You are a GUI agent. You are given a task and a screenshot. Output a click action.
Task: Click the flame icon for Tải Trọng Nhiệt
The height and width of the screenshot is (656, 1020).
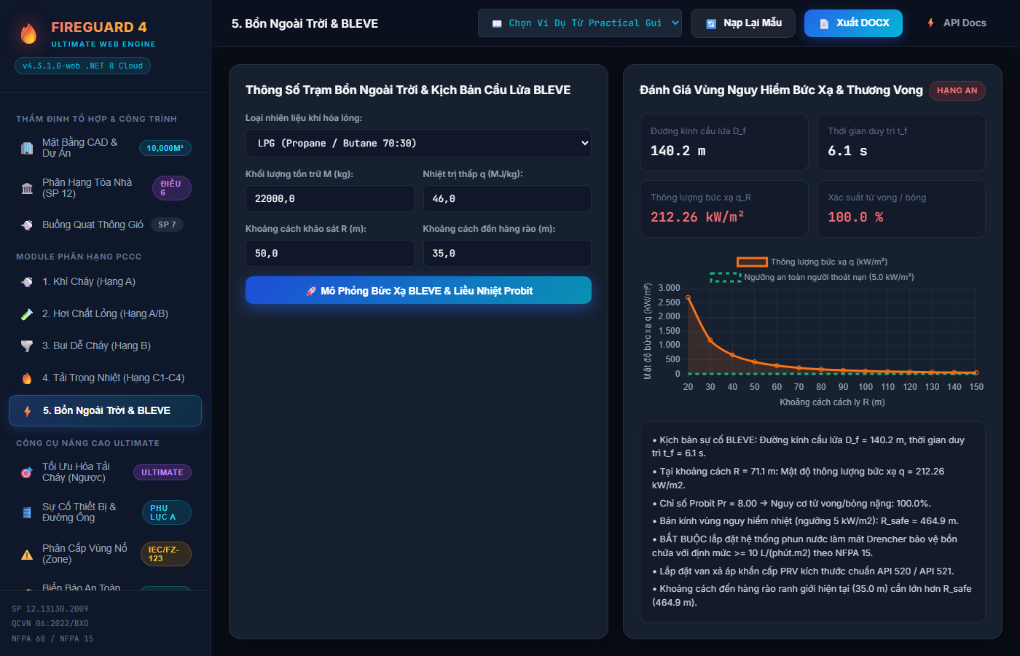[27, 378]
